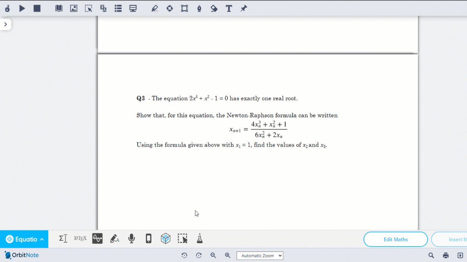Open the LaTeX editor
The height and width of the screenshot is (262, 467).
click(x=80, y=238)
